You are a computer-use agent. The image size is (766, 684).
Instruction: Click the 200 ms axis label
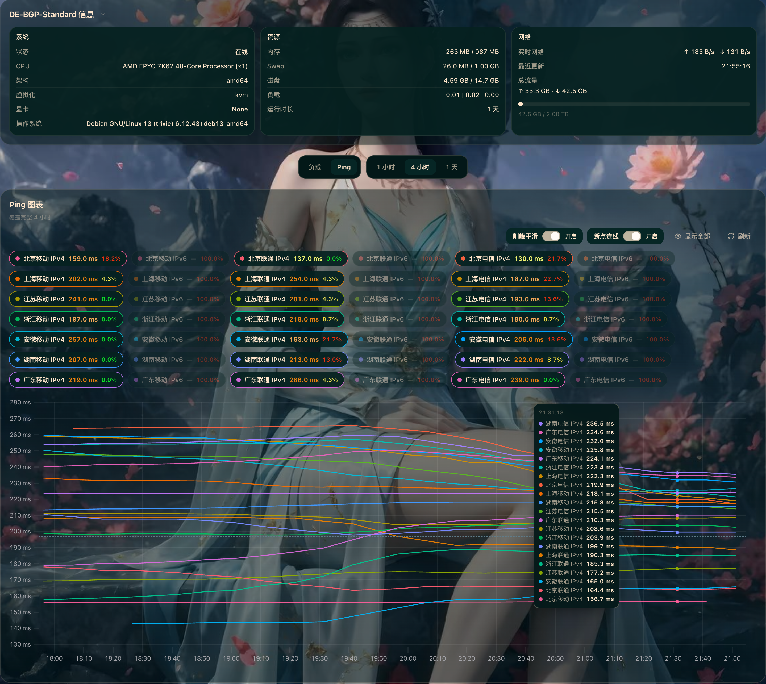pyautogui.click(x=20, y=531)
